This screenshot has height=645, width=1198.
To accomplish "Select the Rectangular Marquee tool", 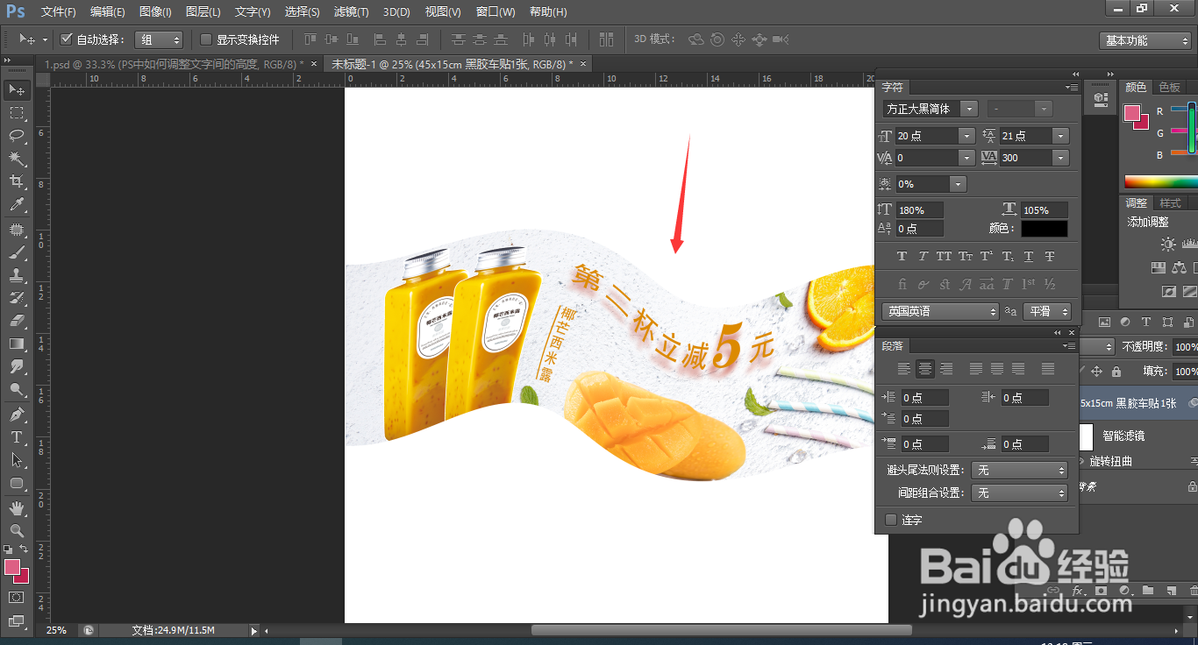I will tap(16, 112).
